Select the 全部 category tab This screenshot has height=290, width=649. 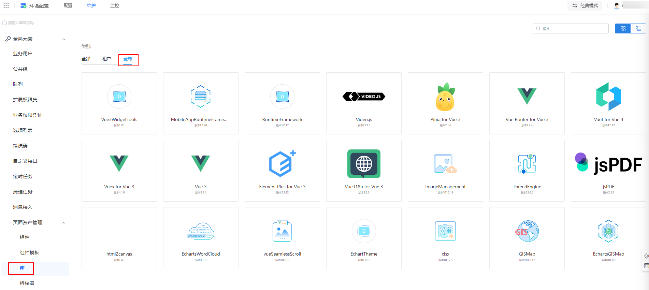coord(86,59)
